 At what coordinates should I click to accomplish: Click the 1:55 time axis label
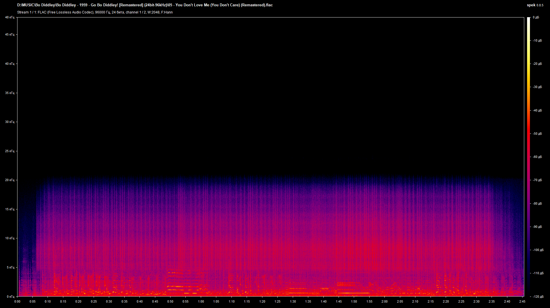[x=369, y=301]
